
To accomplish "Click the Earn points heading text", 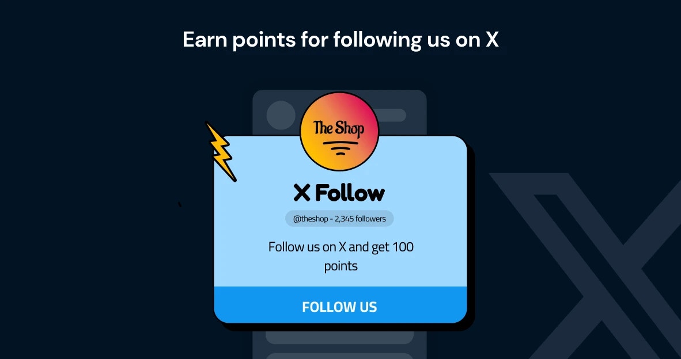I will click(x=340, y=40).
